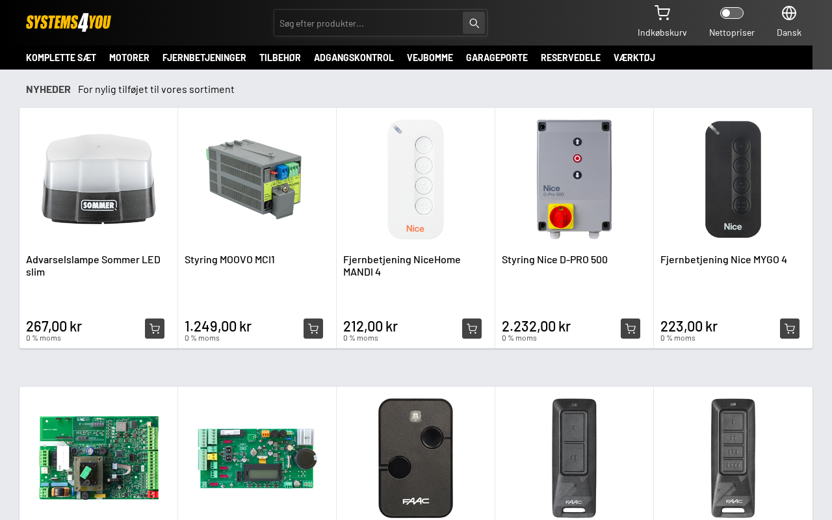Image resolution: width=832 pixels, height=520 pixels.
Task: Open the Reservedele menu
Action: click(571, 57)
